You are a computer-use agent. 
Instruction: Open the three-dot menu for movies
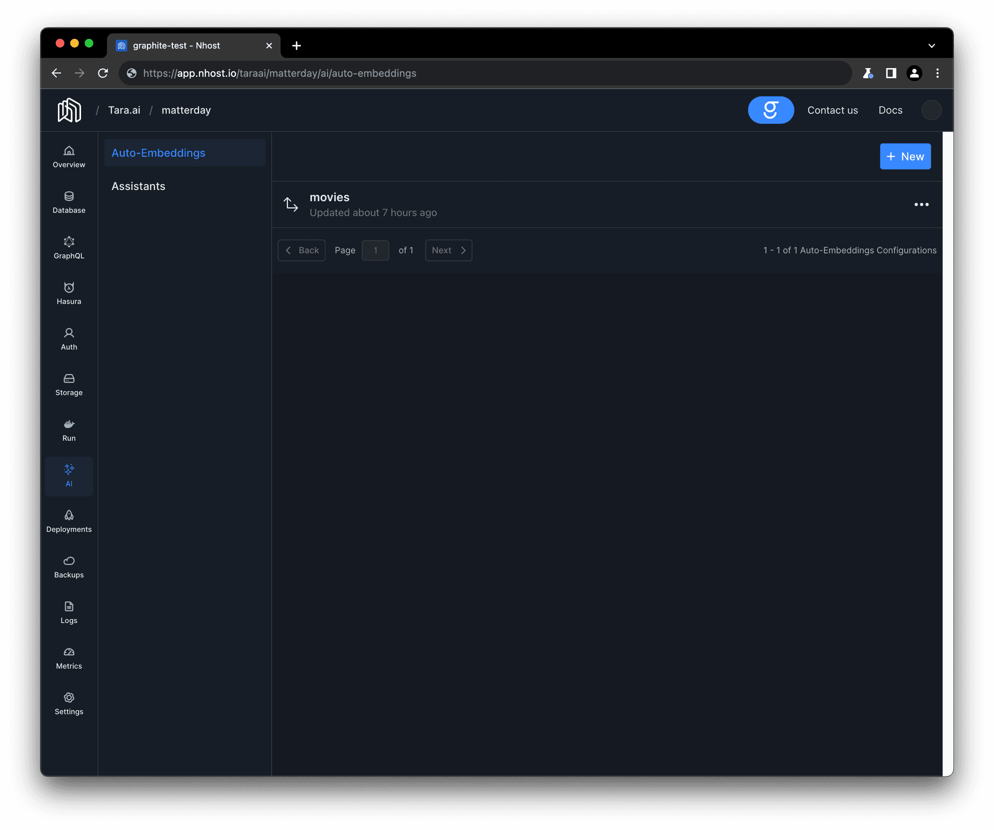(x=921, y=204)
